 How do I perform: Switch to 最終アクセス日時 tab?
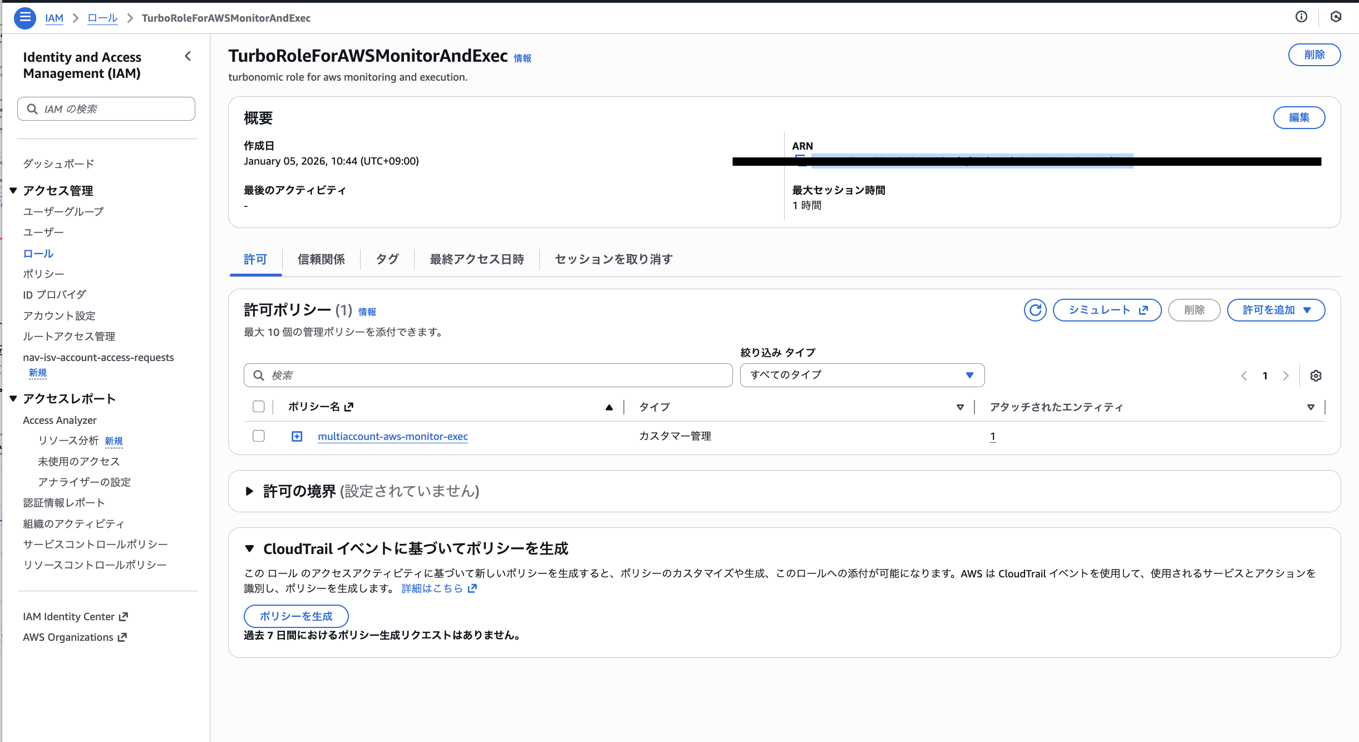pyautogui.click(x=476, y=259)
